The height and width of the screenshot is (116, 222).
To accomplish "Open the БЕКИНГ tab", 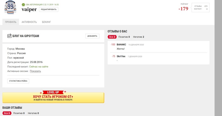I will point(46,22).
